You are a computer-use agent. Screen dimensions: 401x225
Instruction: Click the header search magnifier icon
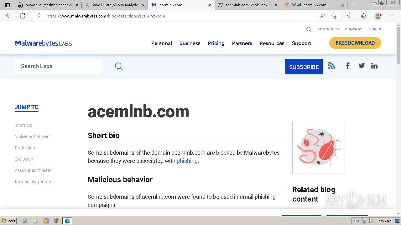pyautogui.click(x=309, y=29)
